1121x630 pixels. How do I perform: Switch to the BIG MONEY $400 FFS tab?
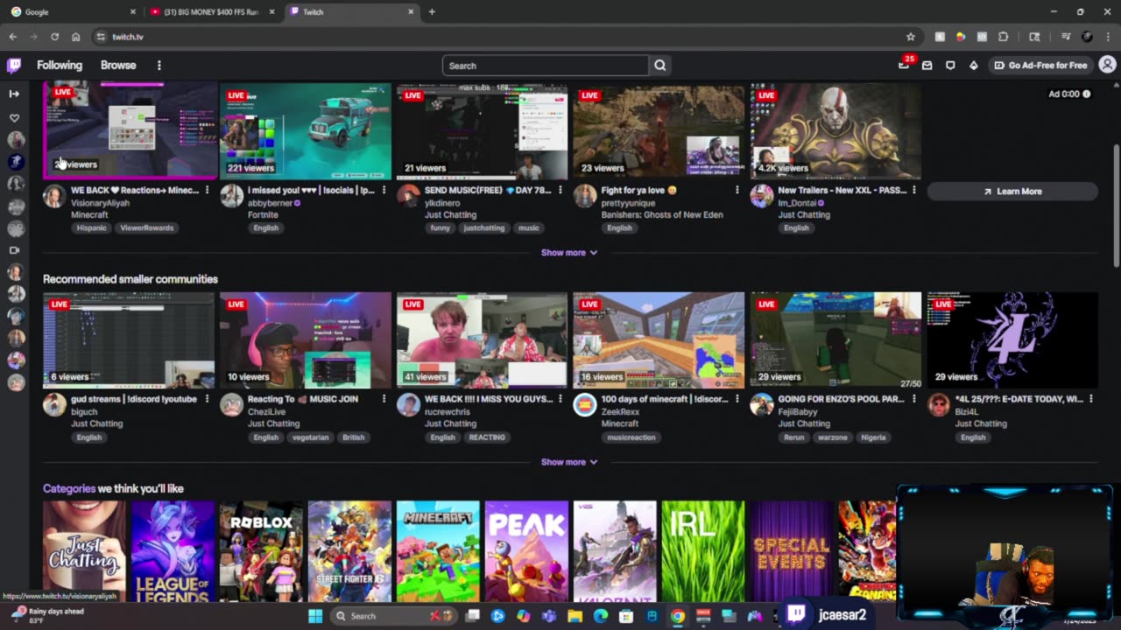213,12
